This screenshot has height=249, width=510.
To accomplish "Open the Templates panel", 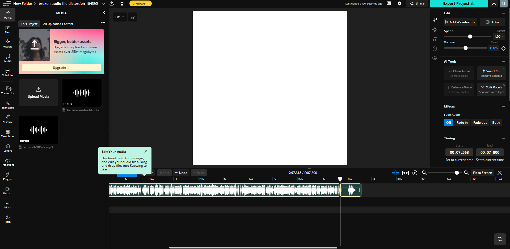I will tap(8, 134).
